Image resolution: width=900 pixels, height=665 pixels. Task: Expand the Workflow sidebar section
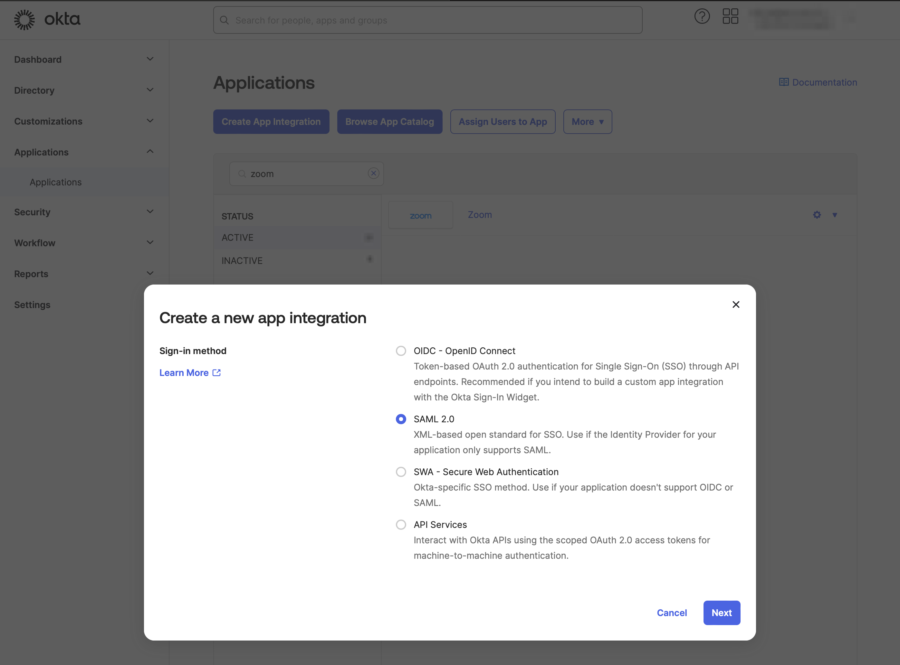click(x=150, y=243)
